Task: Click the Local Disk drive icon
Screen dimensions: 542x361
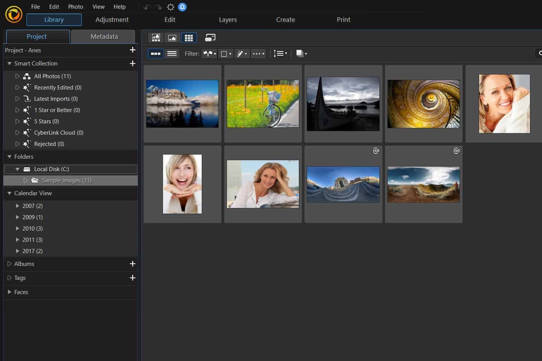Action: (27, 169)
